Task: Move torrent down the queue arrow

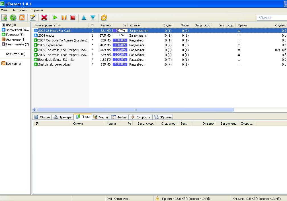Action: tap(93, 18)
